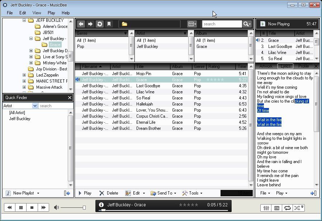Screen dimensions: 322x221
Task: Expand the Live at Sony S folder
Action: 31,57
